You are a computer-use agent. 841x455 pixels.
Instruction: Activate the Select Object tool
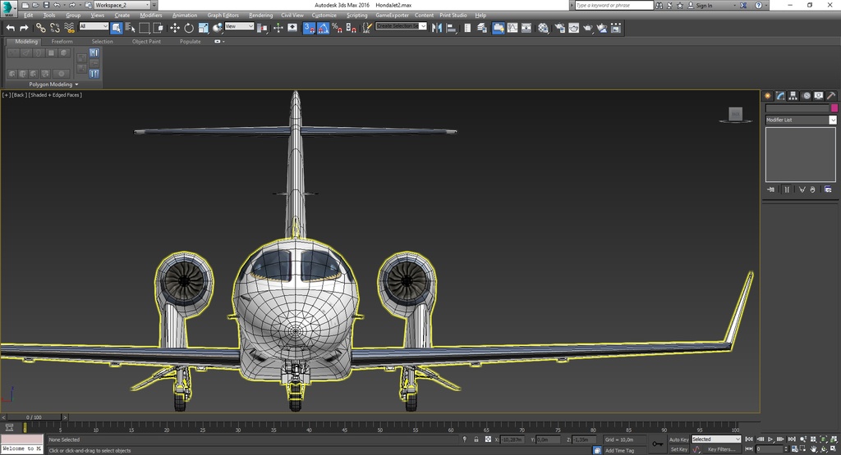(x=117, y=28)
